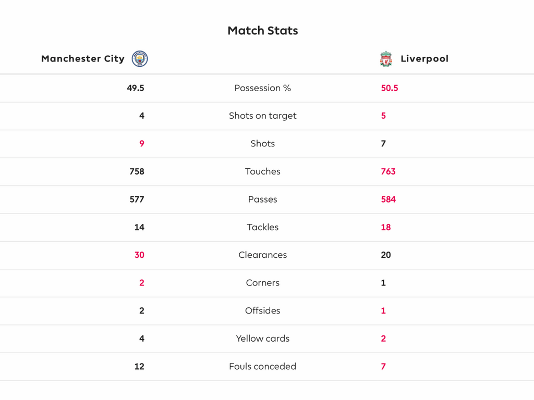
Task: Click the Manchester City club crest
Action: click(140, 59)
